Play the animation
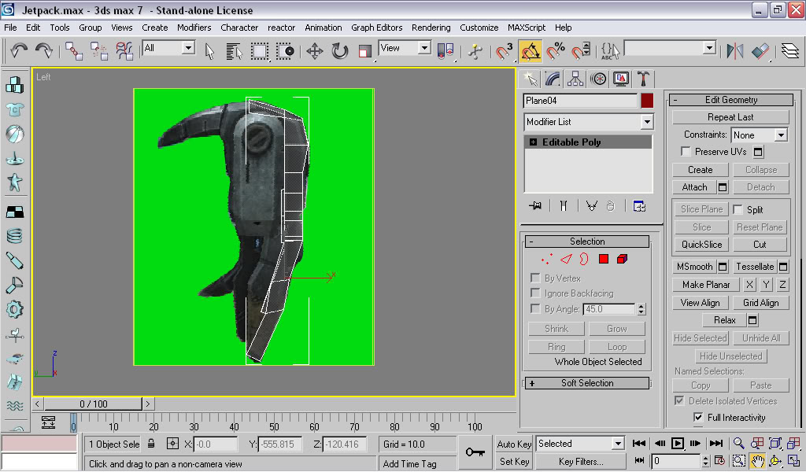Screen dimensions: 806x472 (x=678, y=444)
